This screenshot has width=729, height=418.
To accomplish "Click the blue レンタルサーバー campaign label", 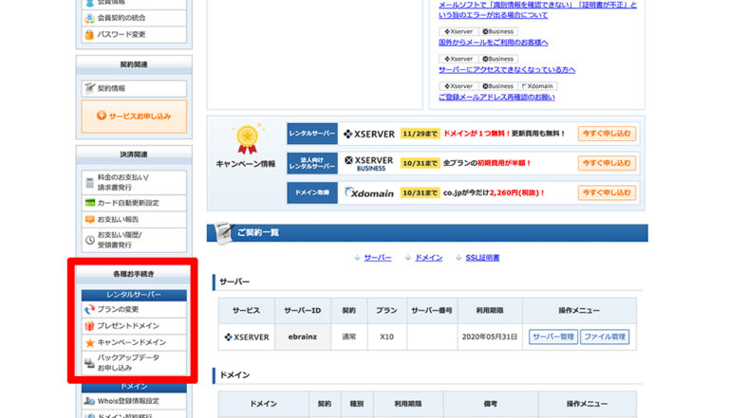I will click(x=312, y=134).
